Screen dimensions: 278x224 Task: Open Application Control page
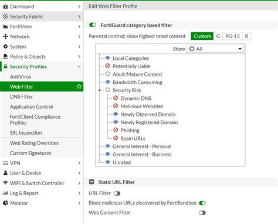pyautogui.click(x=42, y=106)
